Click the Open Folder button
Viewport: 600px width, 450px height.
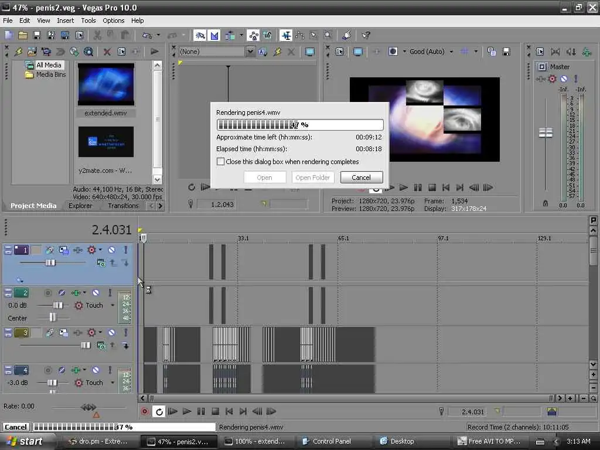[313, 178]
